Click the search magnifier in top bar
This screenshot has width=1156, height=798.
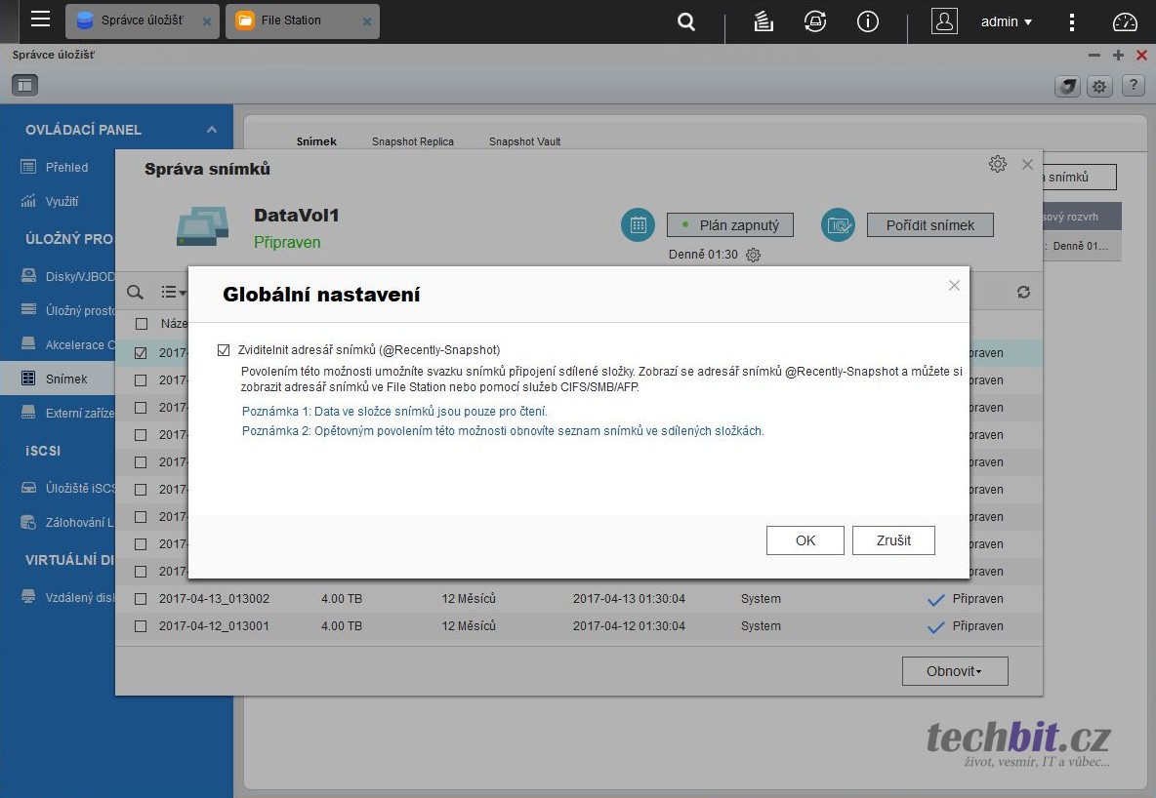point(686,21)
